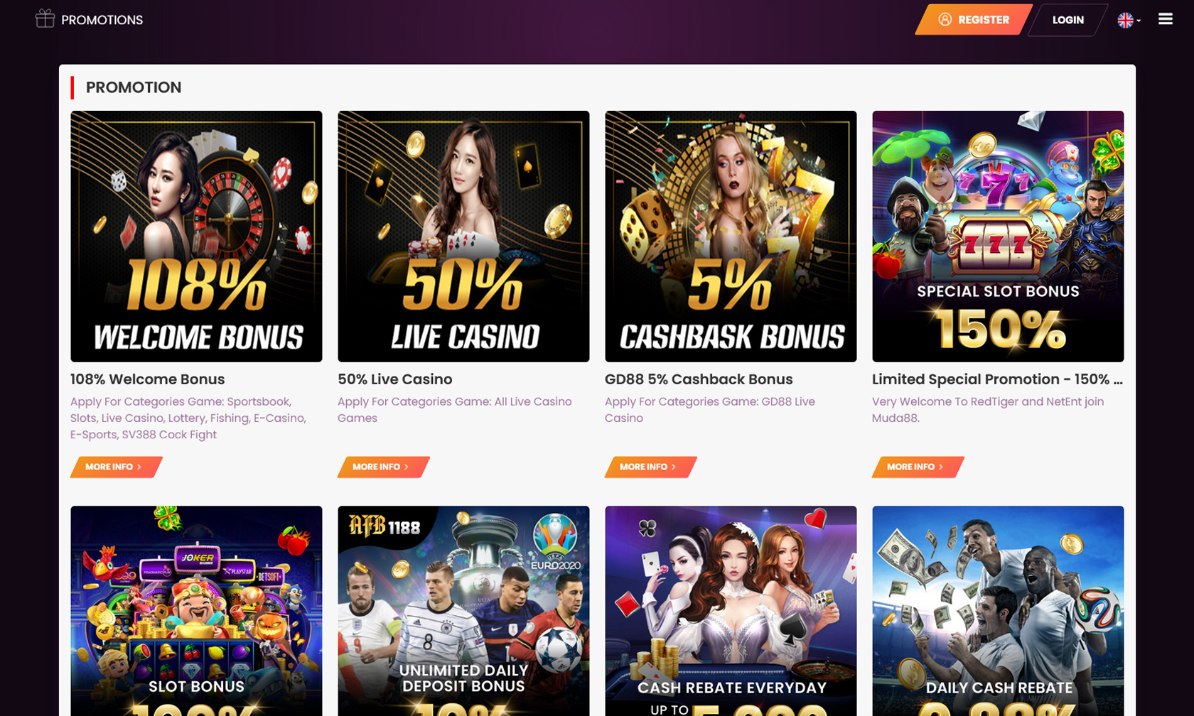The width and height of the screenshot is (1194, 716).
Task: Open More Info for GD88 Cashback Bonus
Action: [650, 467]
